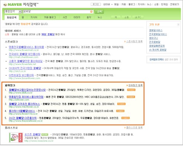Image resolution: width=183 pixels, height=146 pixels.
Task: Open power link 4 플라워119꽃배달서비스
Action: point(22,111)
